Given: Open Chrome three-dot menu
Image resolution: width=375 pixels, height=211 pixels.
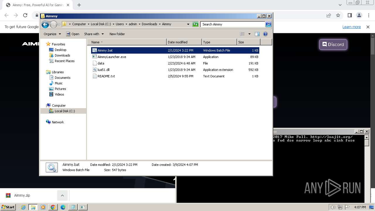Looking at the screenshot, I should pos(369,15).
